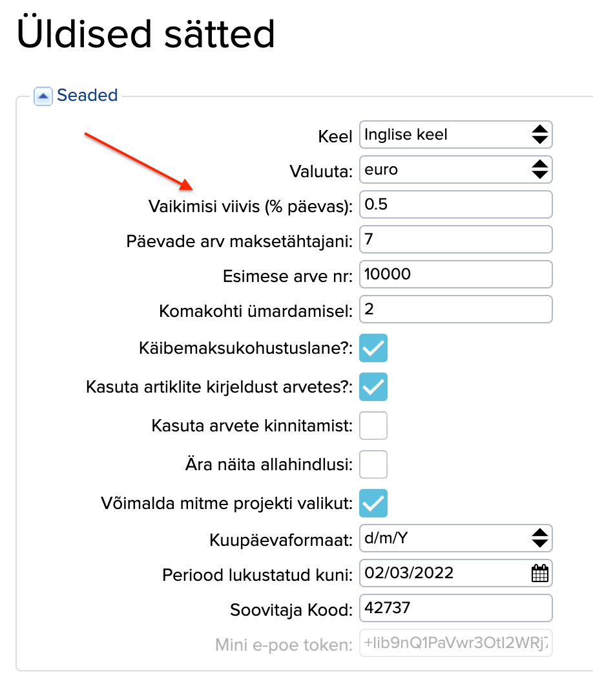The image size is (593, 683).
Task: Open the Keel language dropdown
Action: (x=455, y=135)
